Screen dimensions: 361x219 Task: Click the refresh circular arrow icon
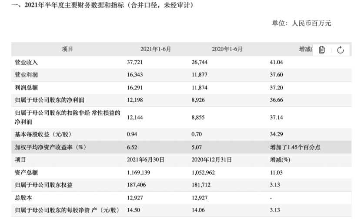[x=340, y=50]
